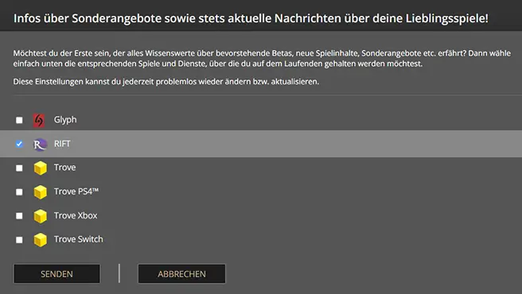Click the Glyph text label
Image resolution: width=522 pixels, height=294 pixels.
(65, 120)
